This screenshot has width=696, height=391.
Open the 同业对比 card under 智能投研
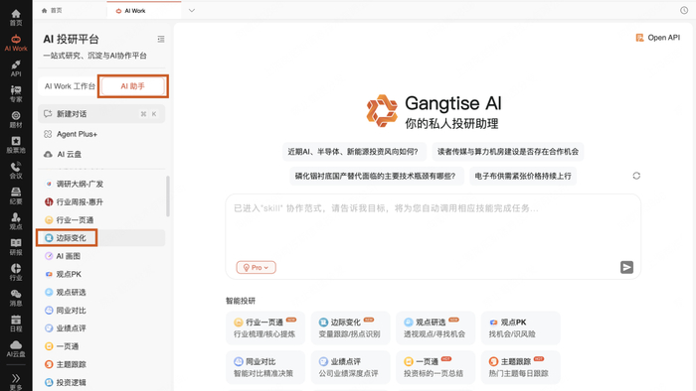(x=265, y=367)
